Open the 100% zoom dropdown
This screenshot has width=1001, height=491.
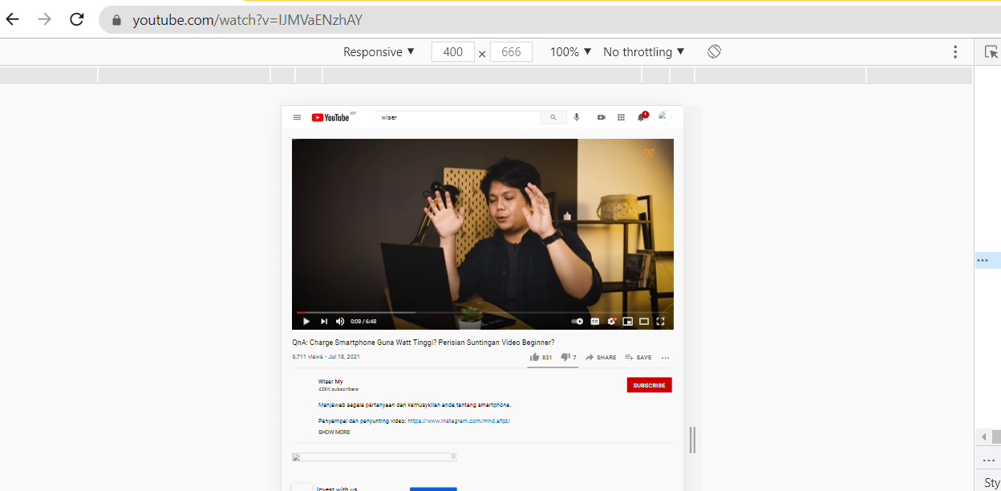(x=570, y=51)
